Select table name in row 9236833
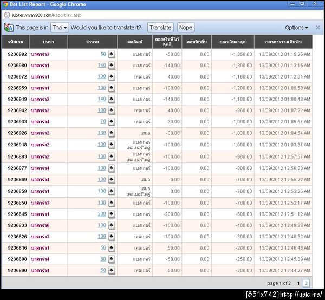Viewport: 325px width, 300px height. (x=40, y=225)
